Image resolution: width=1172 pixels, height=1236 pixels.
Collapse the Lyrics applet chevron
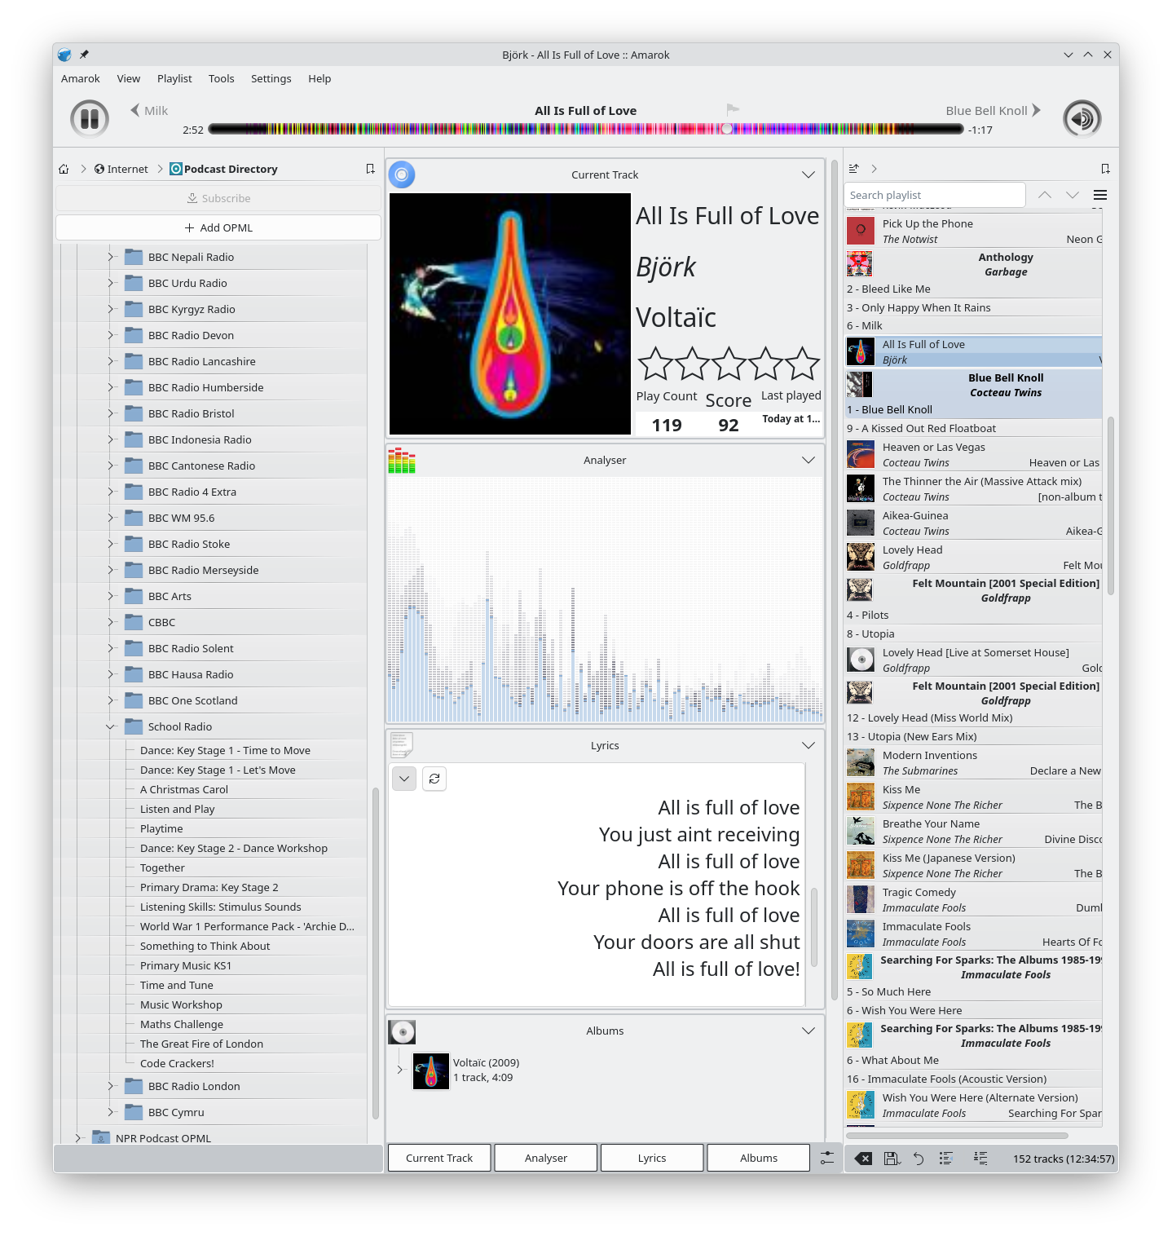(x=809, y=745)
